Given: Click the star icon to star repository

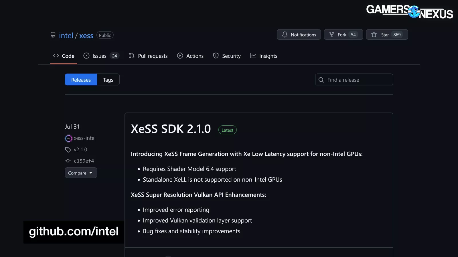Looking at the screenshot, I should click(x=374, y=35).
